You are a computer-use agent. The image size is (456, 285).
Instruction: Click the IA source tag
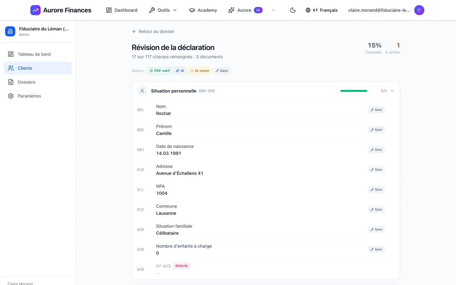tap(180, 71)
